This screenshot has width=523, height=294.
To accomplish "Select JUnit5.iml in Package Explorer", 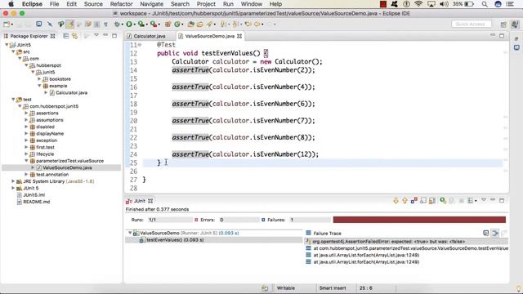I will pos(34,194).
